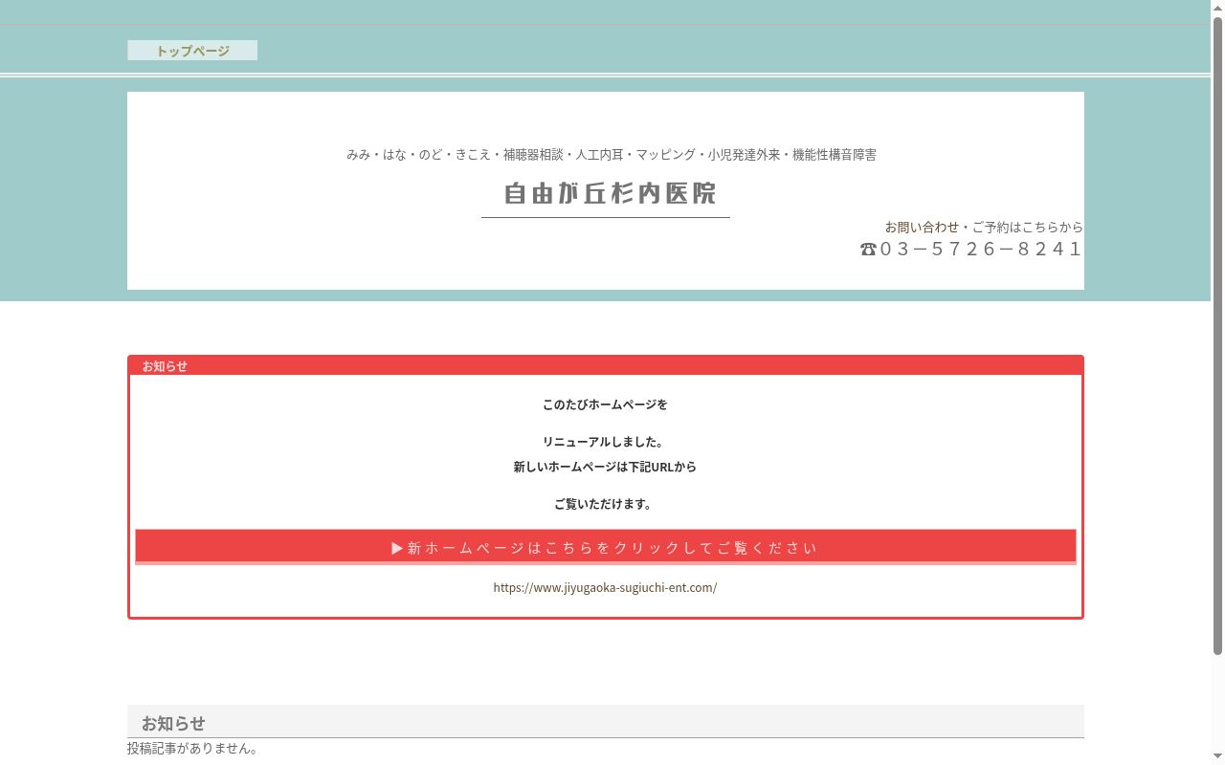Click the 自由が丘杉内医院 site title

coord(610,193)
